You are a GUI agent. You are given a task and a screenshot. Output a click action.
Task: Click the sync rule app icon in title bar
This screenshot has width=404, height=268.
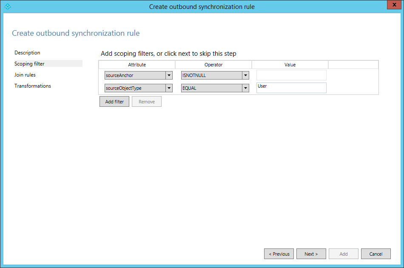point(7,7)
